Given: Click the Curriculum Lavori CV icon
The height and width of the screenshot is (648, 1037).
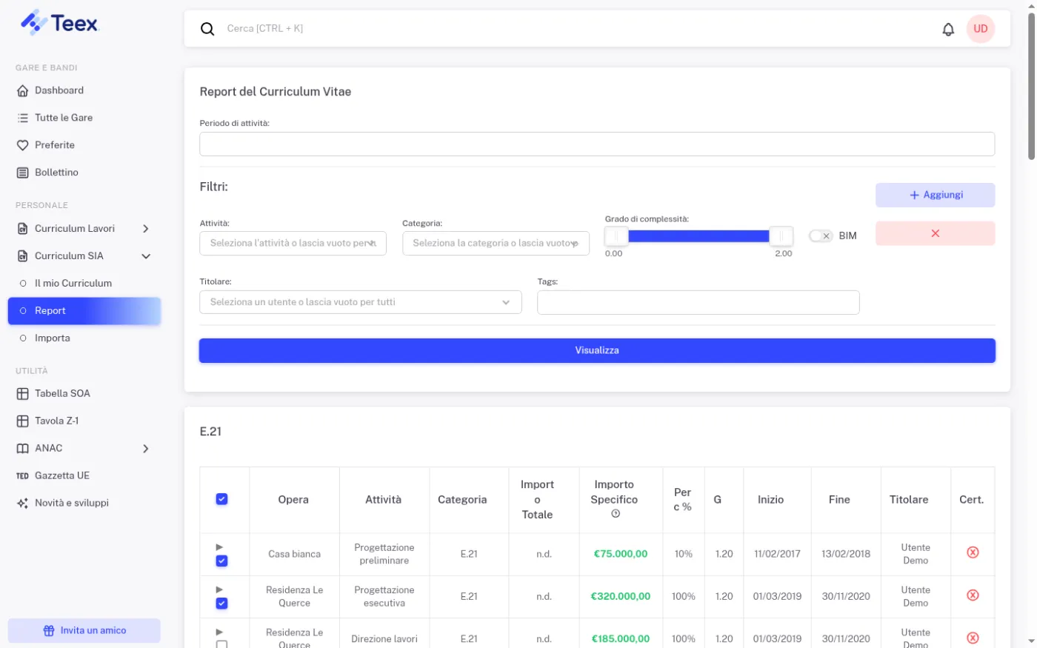Looking at the screenshot, I should click(x=23, y=229).
